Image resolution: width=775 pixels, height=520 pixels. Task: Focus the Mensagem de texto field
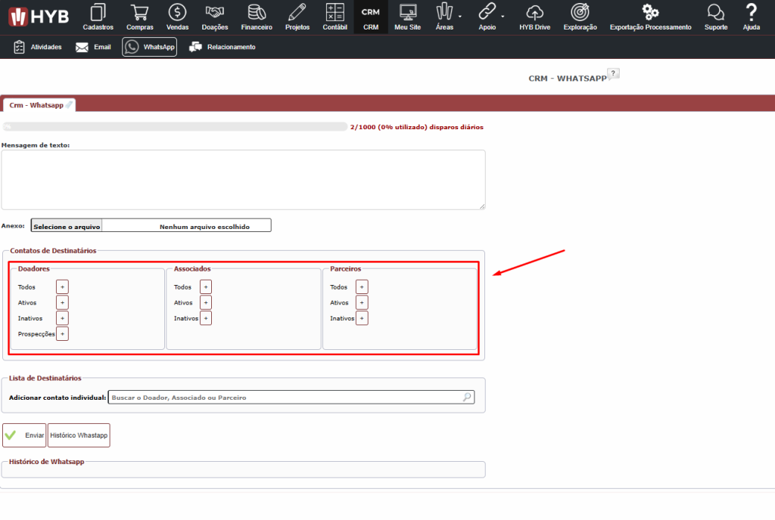(243, 179)
